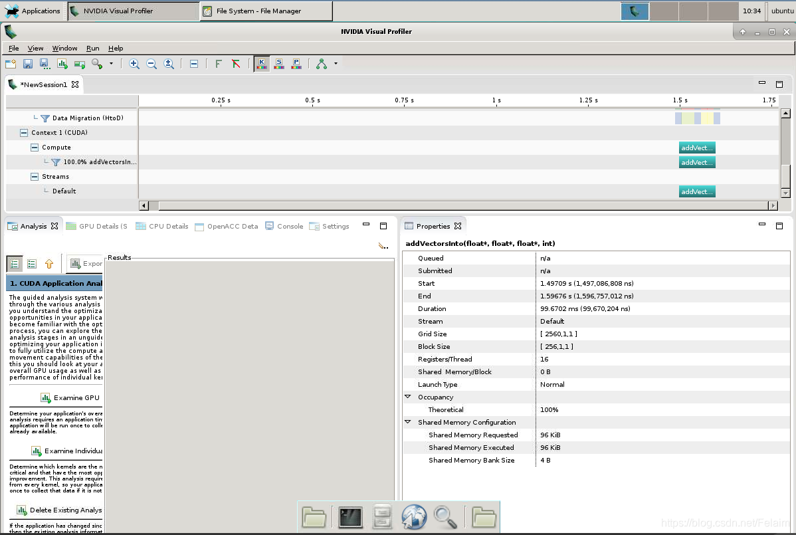Zoom in the timeline
Image resolution: width=796 pixels, height=535 pixels.
coord(134,63)
